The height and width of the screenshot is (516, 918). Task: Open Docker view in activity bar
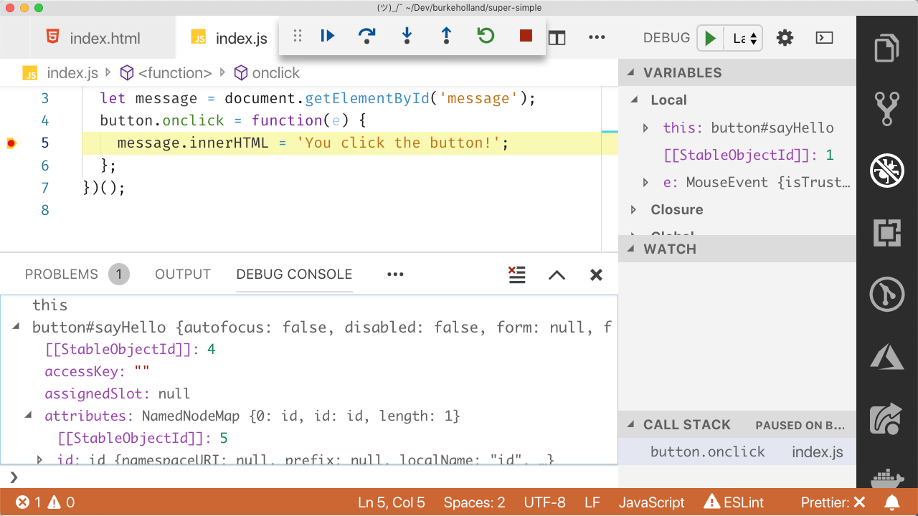click(x=887, y=478)
